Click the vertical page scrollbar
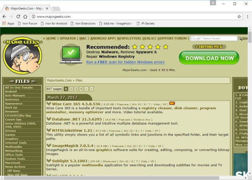Screen dimensions: 252x180 [x=250, y=37]
